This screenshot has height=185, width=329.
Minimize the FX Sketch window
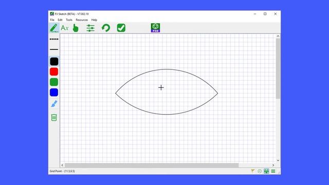[x=255, y=14]
